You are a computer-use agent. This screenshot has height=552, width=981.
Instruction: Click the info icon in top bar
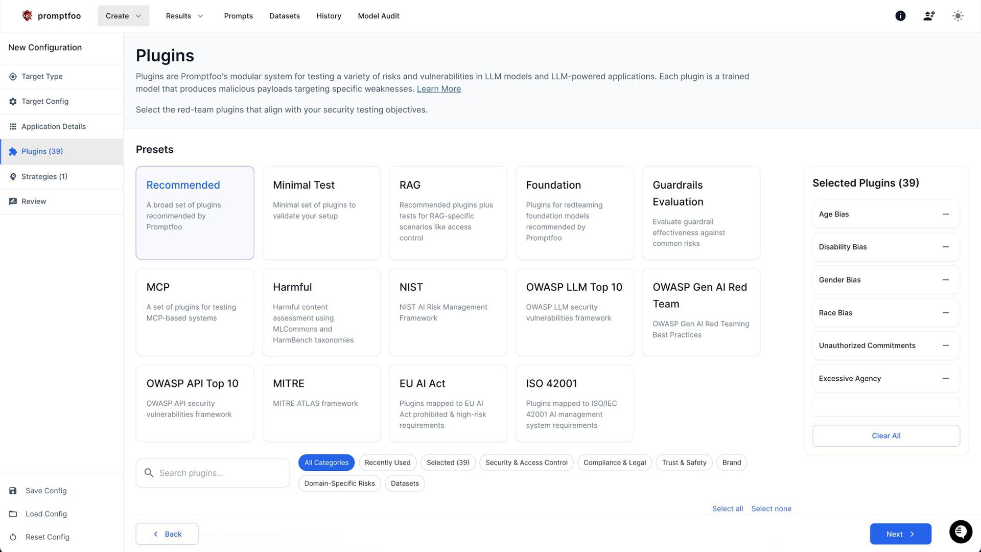click(900, 16)
